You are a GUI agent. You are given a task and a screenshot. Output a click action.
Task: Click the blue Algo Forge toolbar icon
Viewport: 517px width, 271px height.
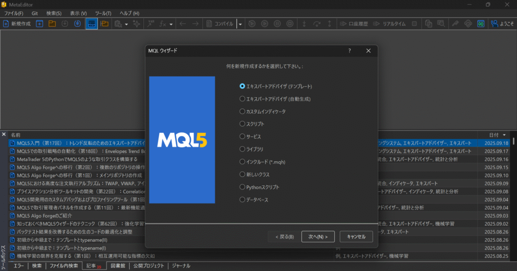pos(481,24)
